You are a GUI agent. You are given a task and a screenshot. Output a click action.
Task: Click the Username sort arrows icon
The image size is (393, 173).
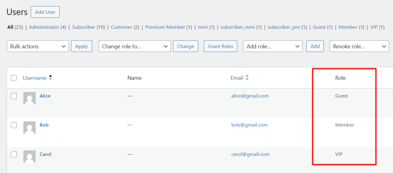50,78
